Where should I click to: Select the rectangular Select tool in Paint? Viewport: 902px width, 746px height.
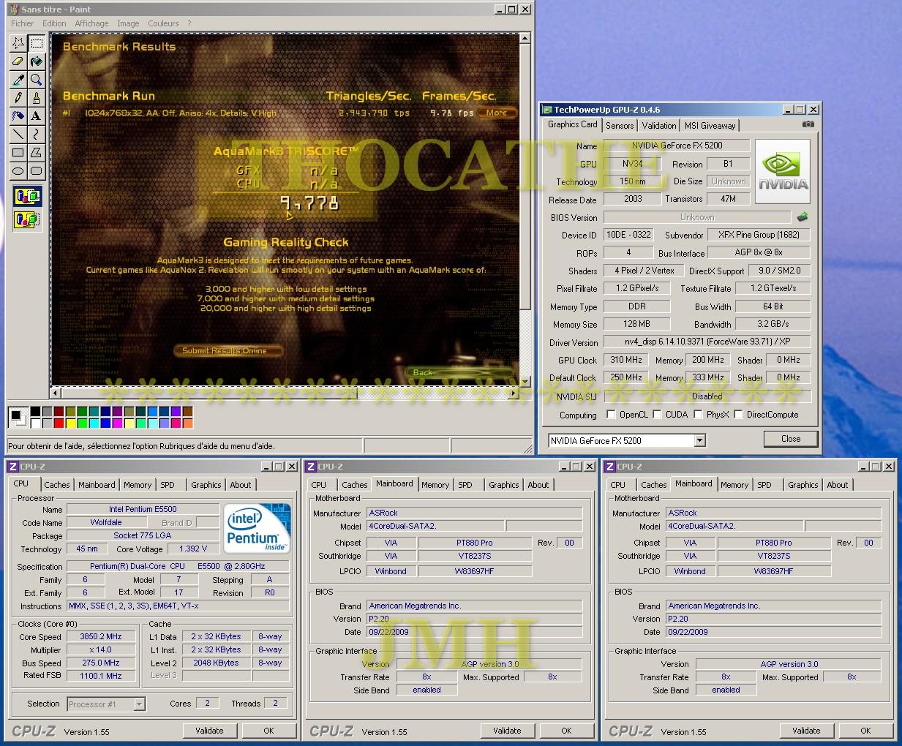37,43
